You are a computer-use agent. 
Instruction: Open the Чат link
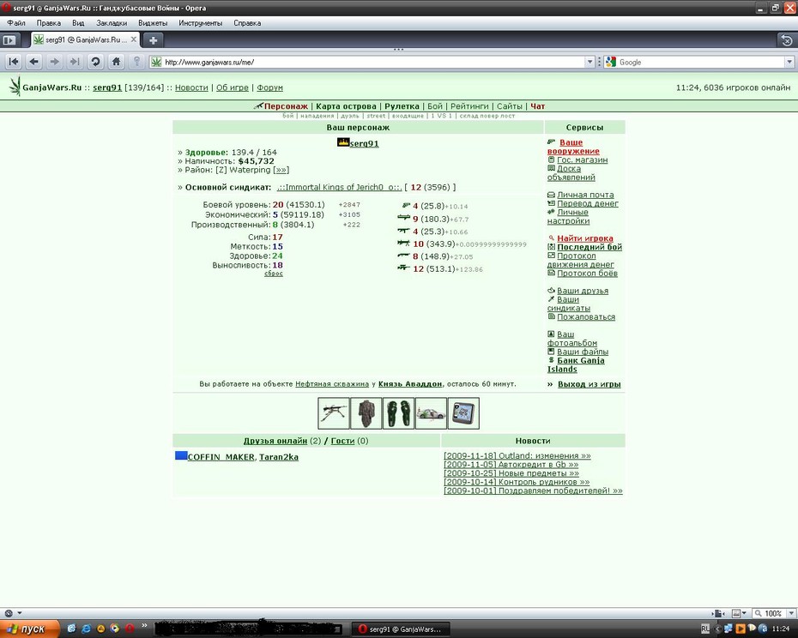pos(537,106)
